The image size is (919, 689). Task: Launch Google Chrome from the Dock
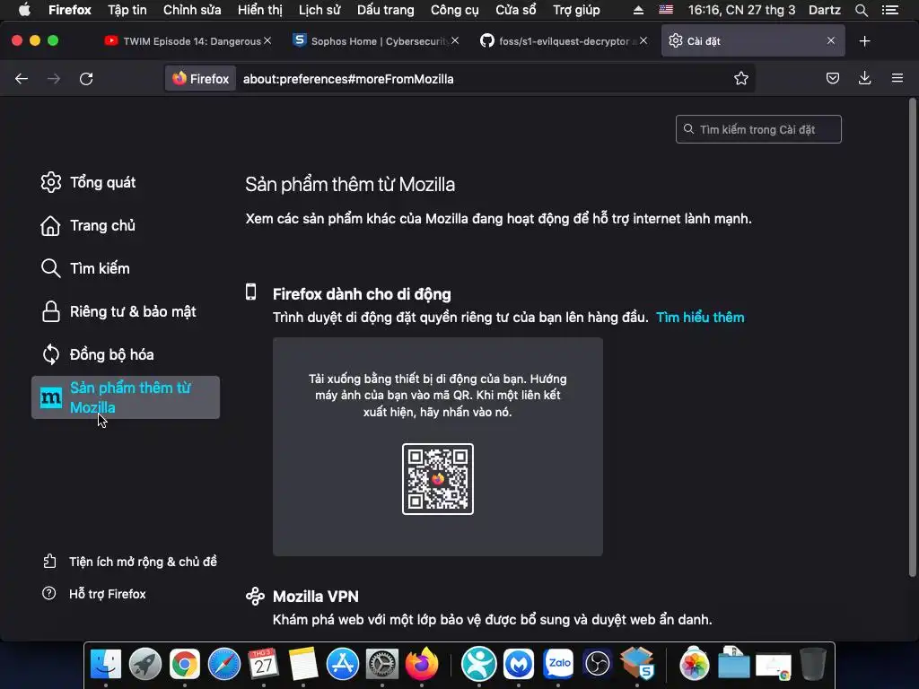point(185,665)
